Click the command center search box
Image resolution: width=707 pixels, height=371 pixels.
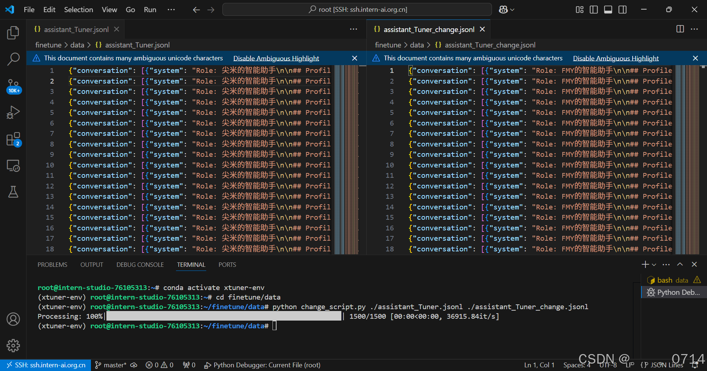(x=357, y=10)
